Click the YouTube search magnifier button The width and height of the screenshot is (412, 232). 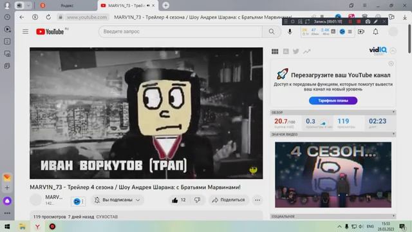(x=272, y=32)
